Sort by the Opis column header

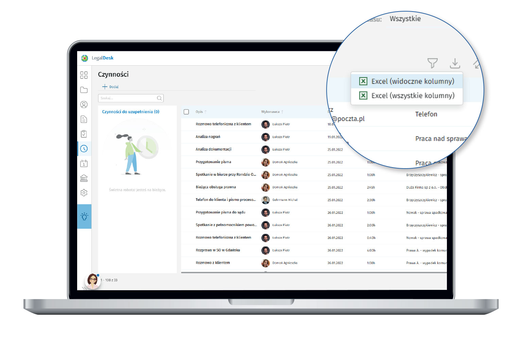199,112
